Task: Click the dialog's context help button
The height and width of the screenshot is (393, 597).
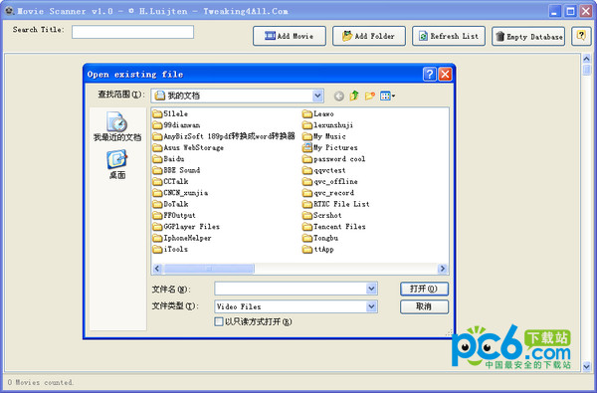Action: [430, 74]
